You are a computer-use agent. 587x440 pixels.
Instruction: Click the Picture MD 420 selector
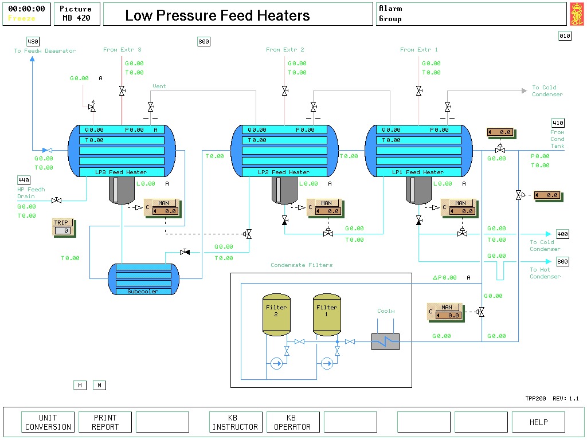pyautogui.click(x=77, y=14)
